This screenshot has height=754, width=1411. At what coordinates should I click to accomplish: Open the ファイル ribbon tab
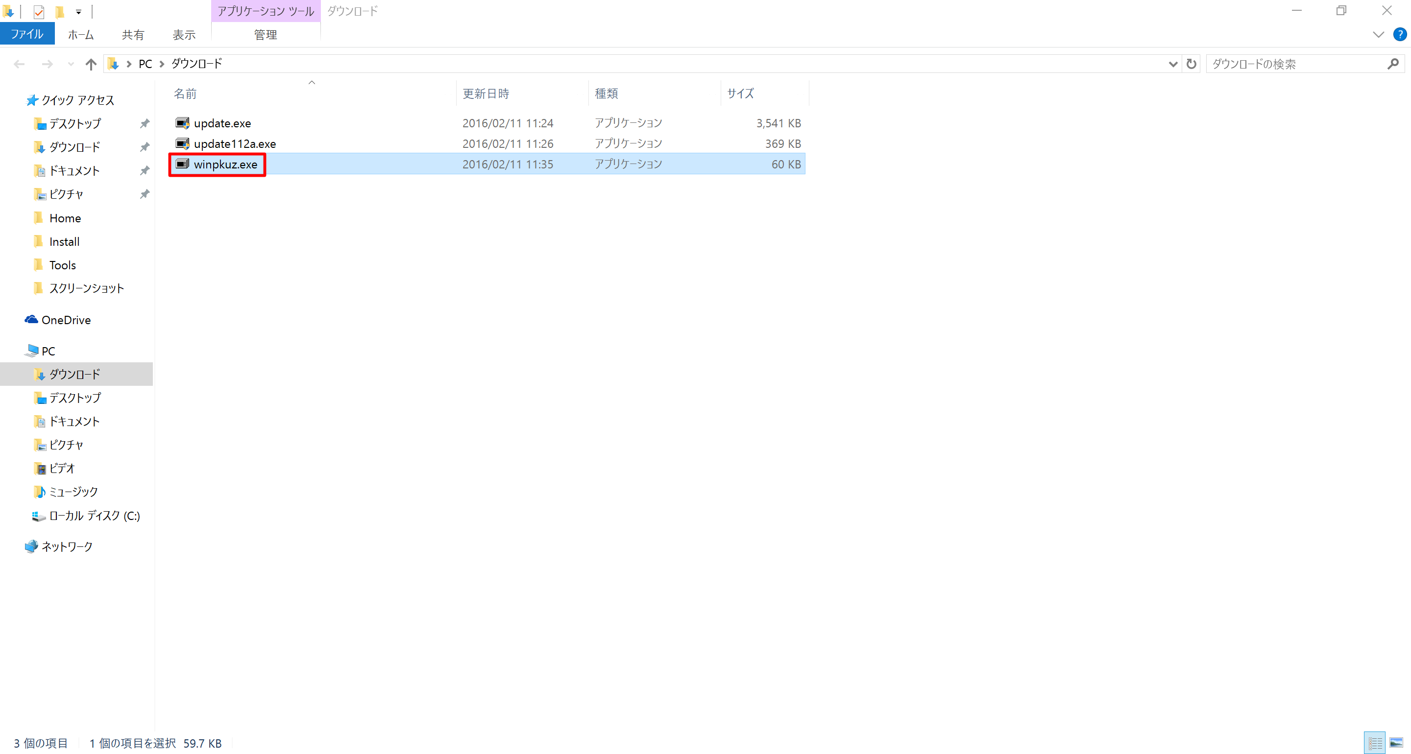click(x=27, y=34)
